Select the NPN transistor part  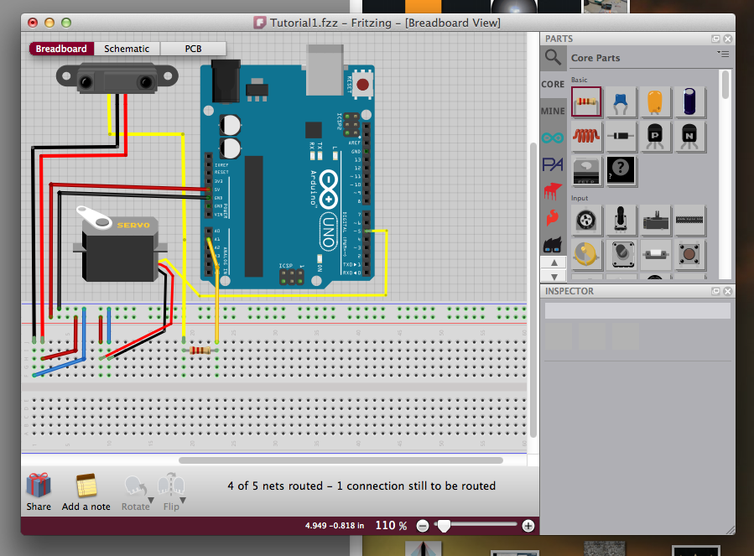click(x=689, y=136)
